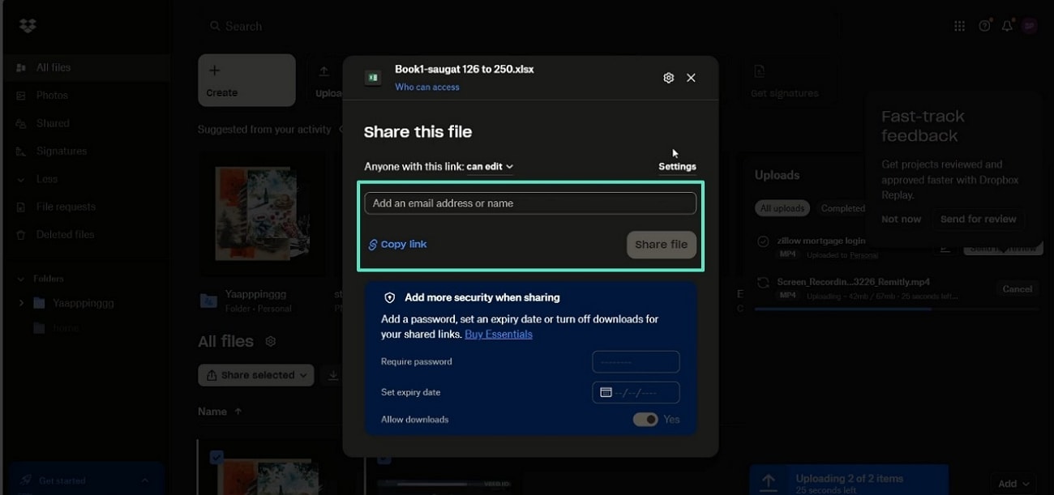The width and height of the screenshot is (1054, 495).
Task: Go to Dropbox home via the logo
Action: pyautogui.click(x=28, y=26)
